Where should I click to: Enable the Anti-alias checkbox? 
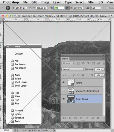[107, 8]
